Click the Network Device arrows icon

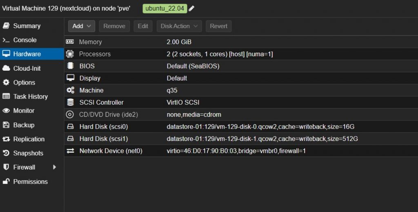click(x=70, y=151)
